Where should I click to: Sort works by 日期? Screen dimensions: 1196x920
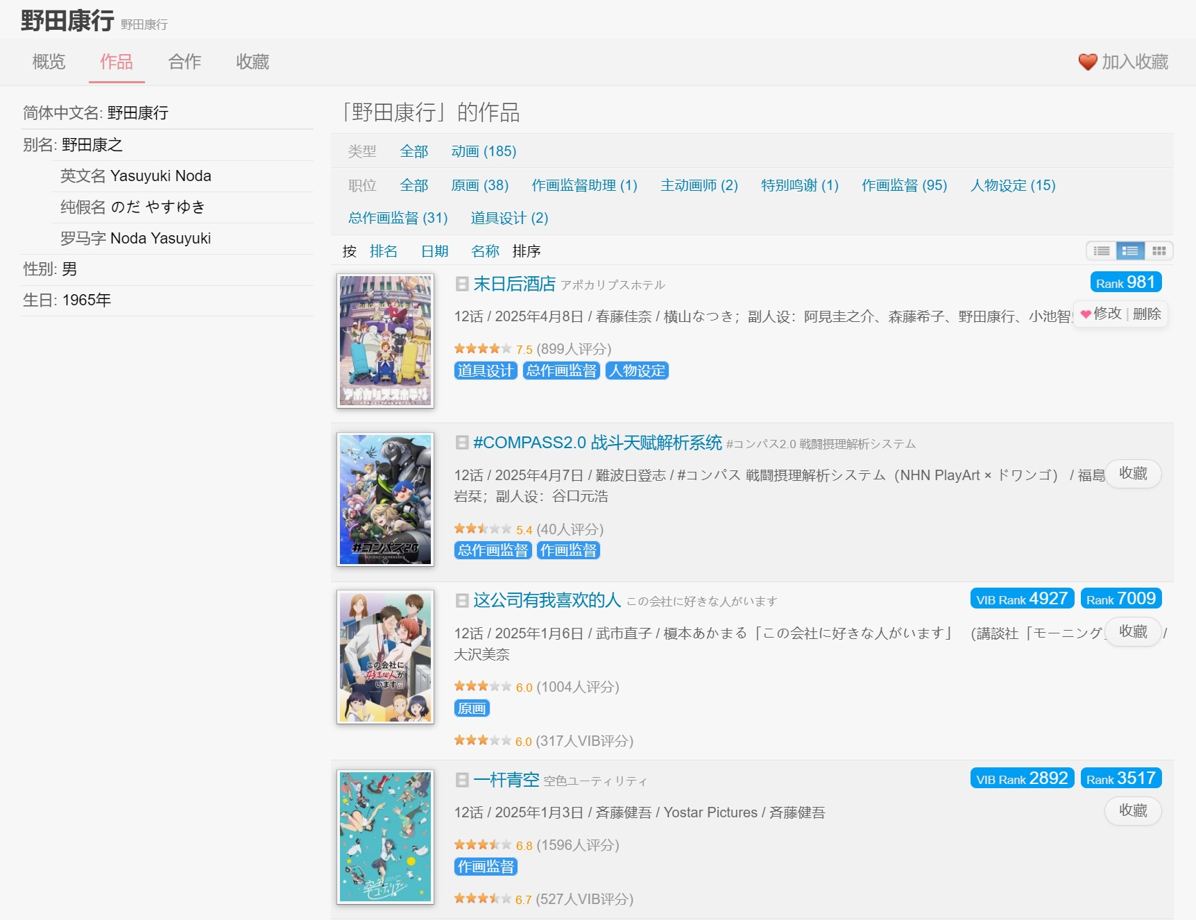(434, 251)
